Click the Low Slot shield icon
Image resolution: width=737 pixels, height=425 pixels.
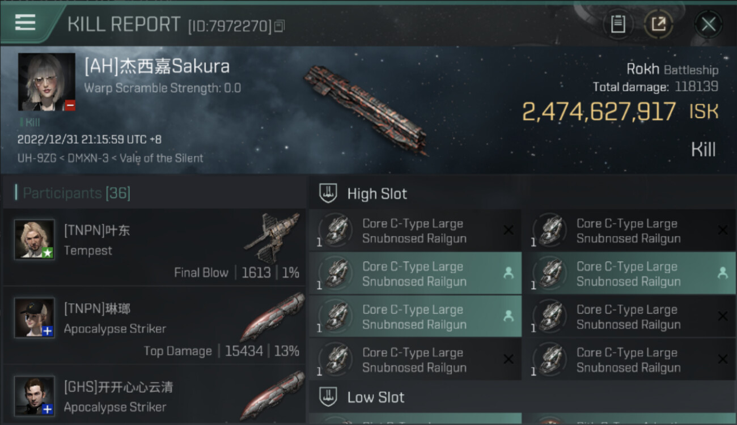coord(329,397)
